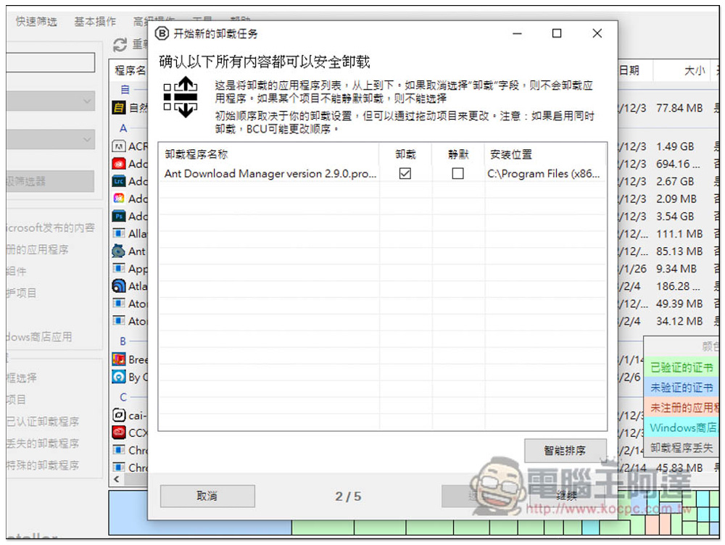Open the 基本操作 menu
Screen dimensions: 725x545
[95, 22]
